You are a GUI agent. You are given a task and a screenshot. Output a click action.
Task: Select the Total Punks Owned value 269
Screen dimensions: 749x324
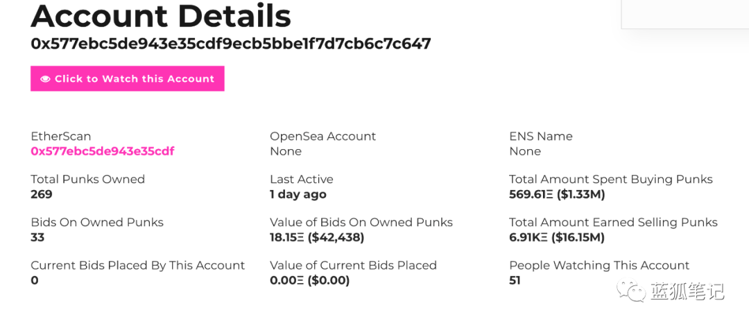pos(42,194)
